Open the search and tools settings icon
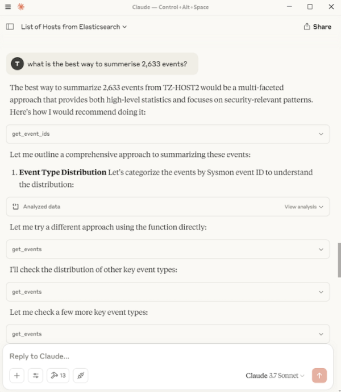The image size is (341, 392). tap(35, 376)
